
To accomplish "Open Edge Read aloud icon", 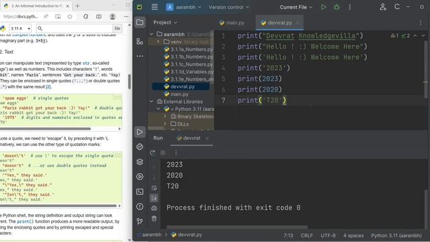I will tap(46, 16).
